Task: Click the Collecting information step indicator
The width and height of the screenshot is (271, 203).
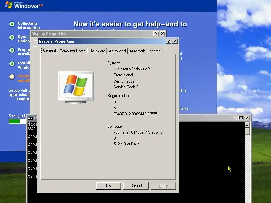Action: [x=12, y=24]
